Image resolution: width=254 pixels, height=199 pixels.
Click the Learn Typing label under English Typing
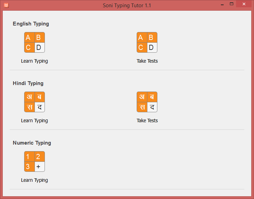tap(35, 61)
